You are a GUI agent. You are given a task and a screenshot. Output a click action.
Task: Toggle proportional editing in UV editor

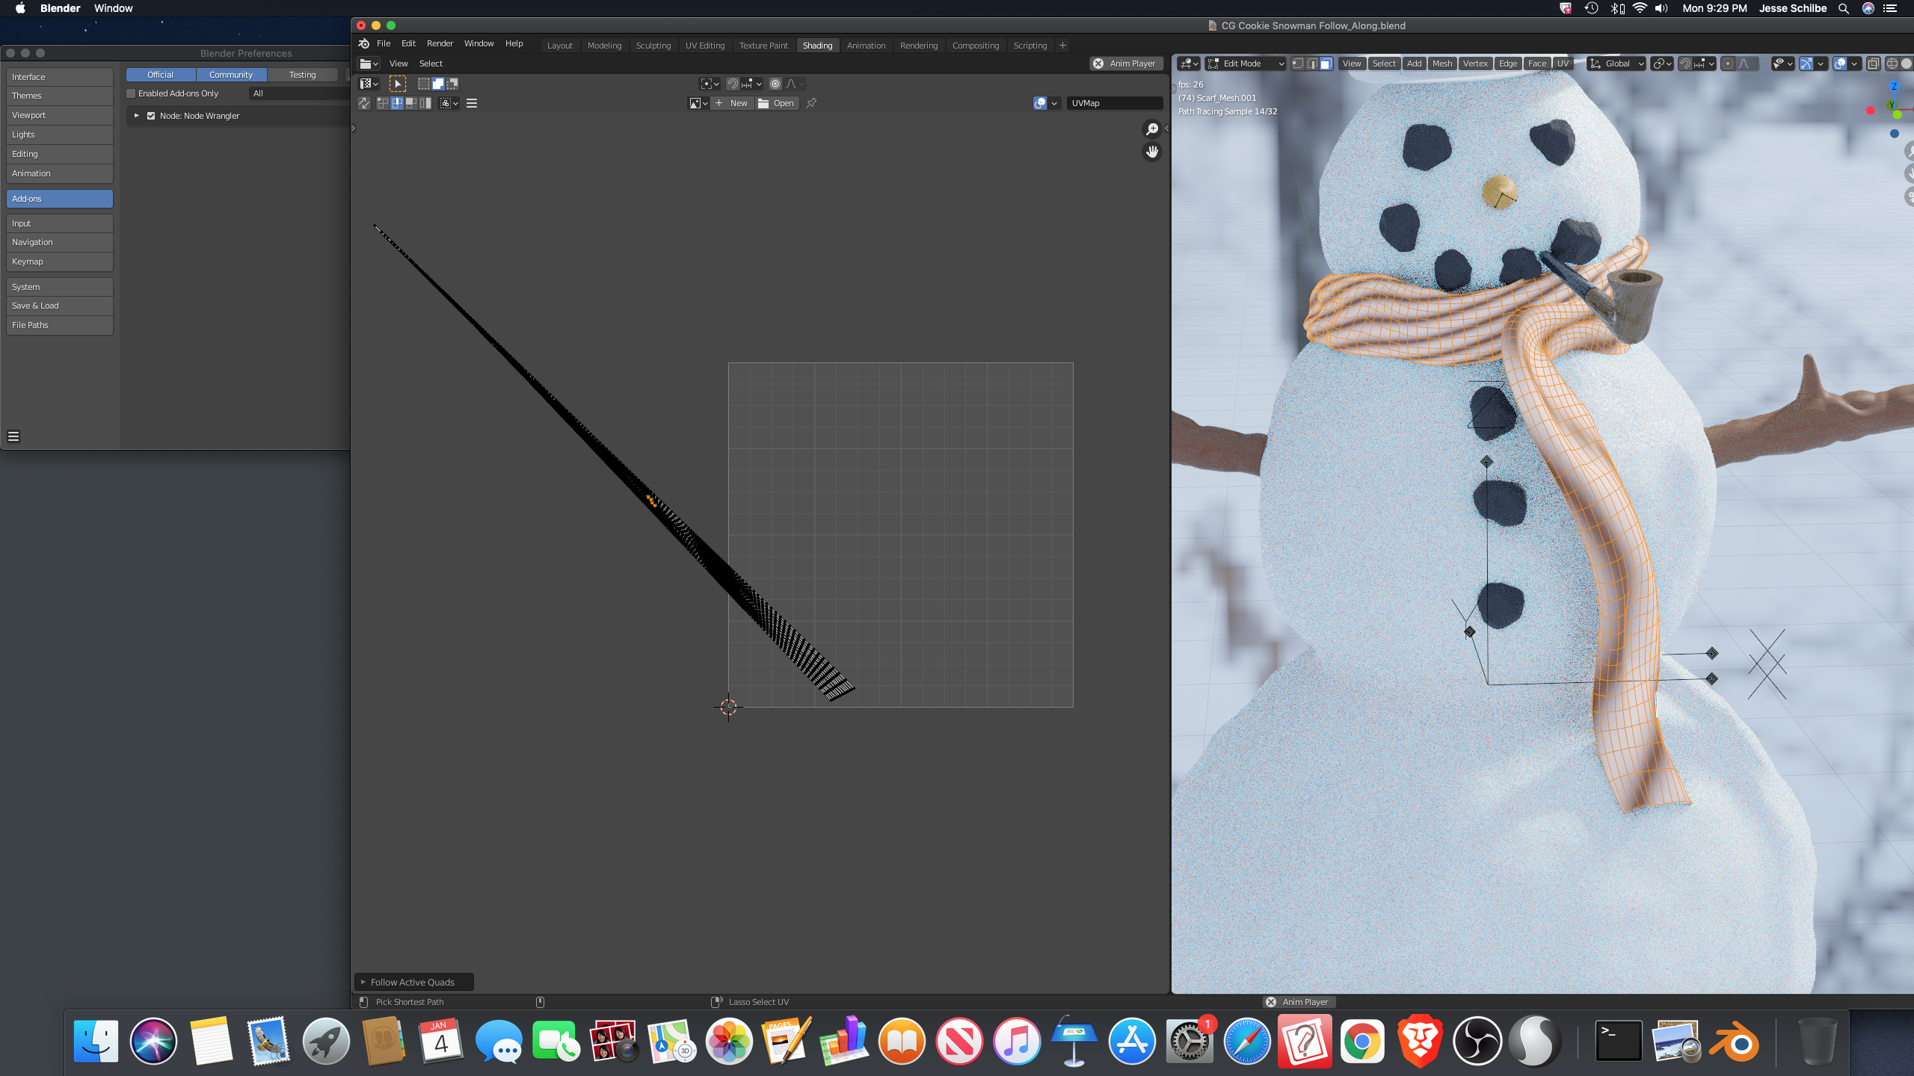point(775,84)
